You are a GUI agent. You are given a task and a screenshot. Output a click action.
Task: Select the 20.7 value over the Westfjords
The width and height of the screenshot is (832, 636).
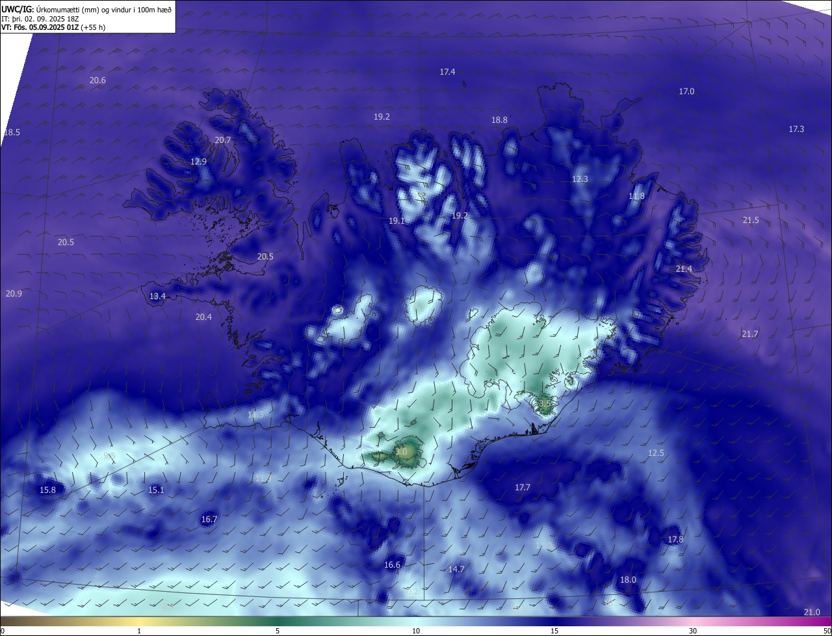coord(223,140)
